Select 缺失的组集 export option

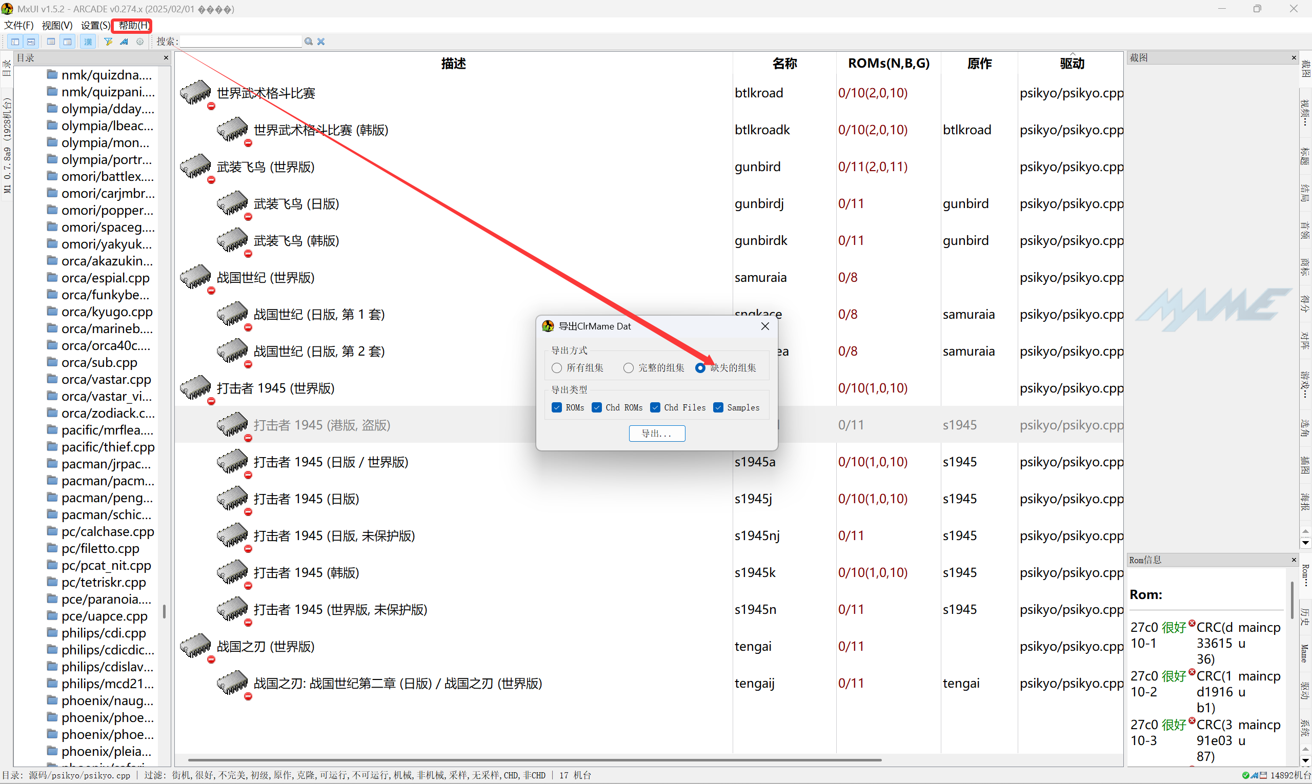(x=726, y=368)
